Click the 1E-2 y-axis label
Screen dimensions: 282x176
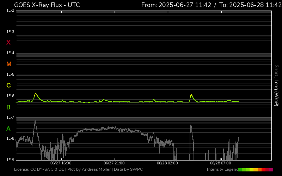point(10,11)
